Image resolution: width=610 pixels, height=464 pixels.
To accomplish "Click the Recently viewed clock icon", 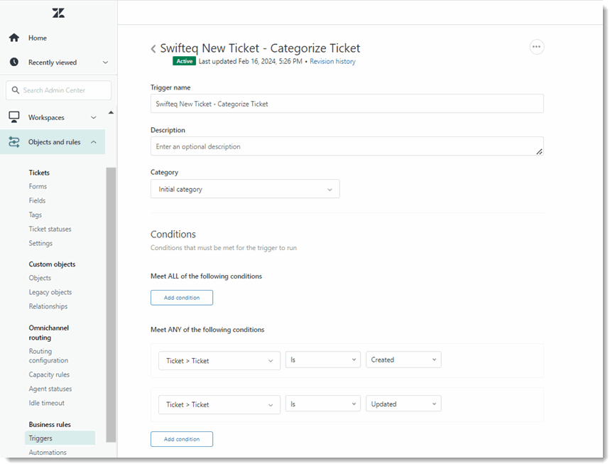I will 14,62.
